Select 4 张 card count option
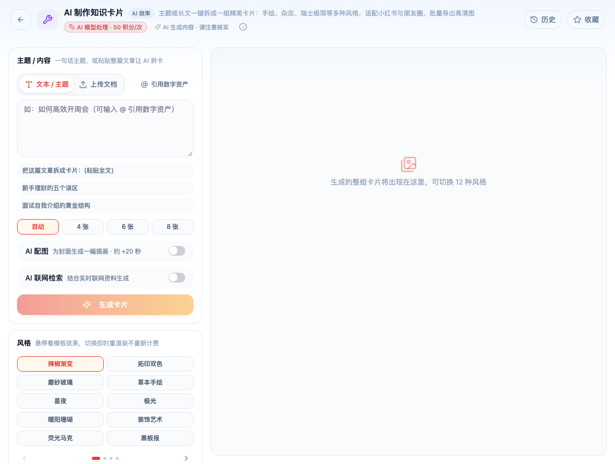Viewport: 615px width, 464px height. pyautogui.click(x=83, y=227)
